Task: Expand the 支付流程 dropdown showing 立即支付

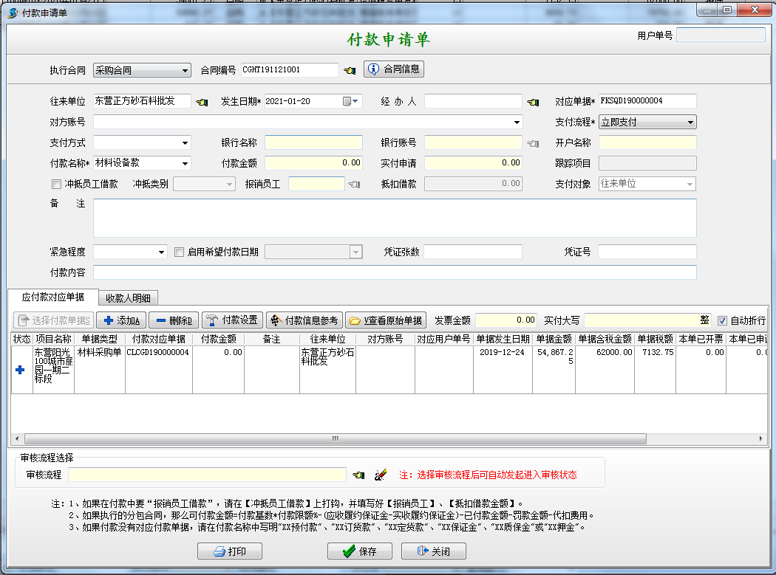Action: pyautogui.click(x=690, y=122)
